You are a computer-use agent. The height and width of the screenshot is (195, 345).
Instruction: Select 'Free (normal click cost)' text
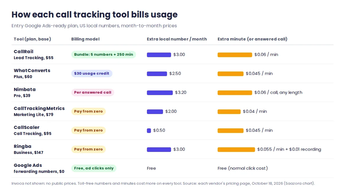(x=243, y=168)
